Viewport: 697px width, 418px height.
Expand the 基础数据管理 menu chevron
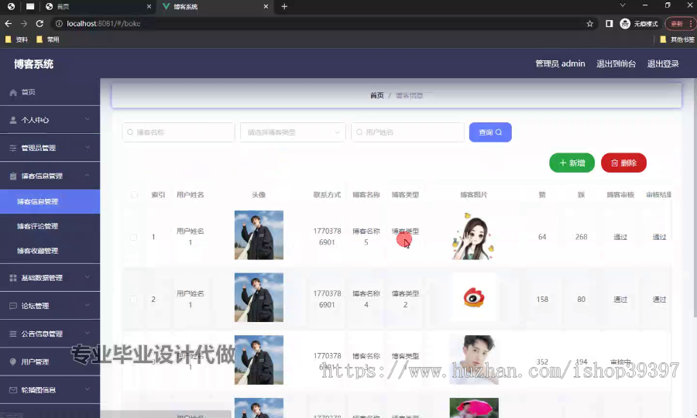point(87,277)
